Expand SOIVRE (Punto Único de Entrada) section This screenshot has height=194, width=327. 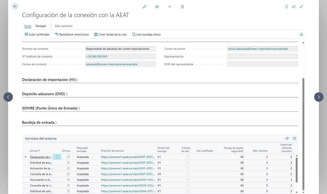(51, 108)
